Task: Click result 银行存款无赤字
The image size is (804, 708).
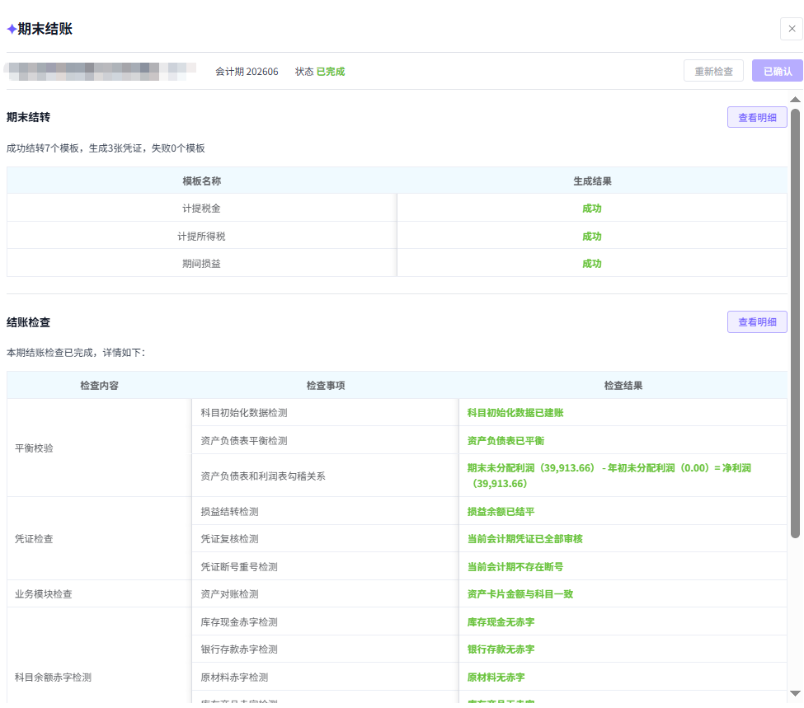Action: [501, 649]
